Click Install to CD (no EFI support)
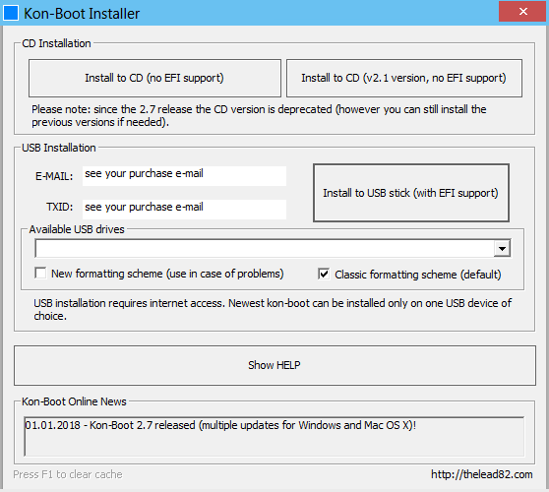 point(154,78)
